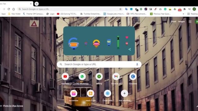Open screenshot camera extension
This screenshot has height=111, width=198.
coord(160,9)
